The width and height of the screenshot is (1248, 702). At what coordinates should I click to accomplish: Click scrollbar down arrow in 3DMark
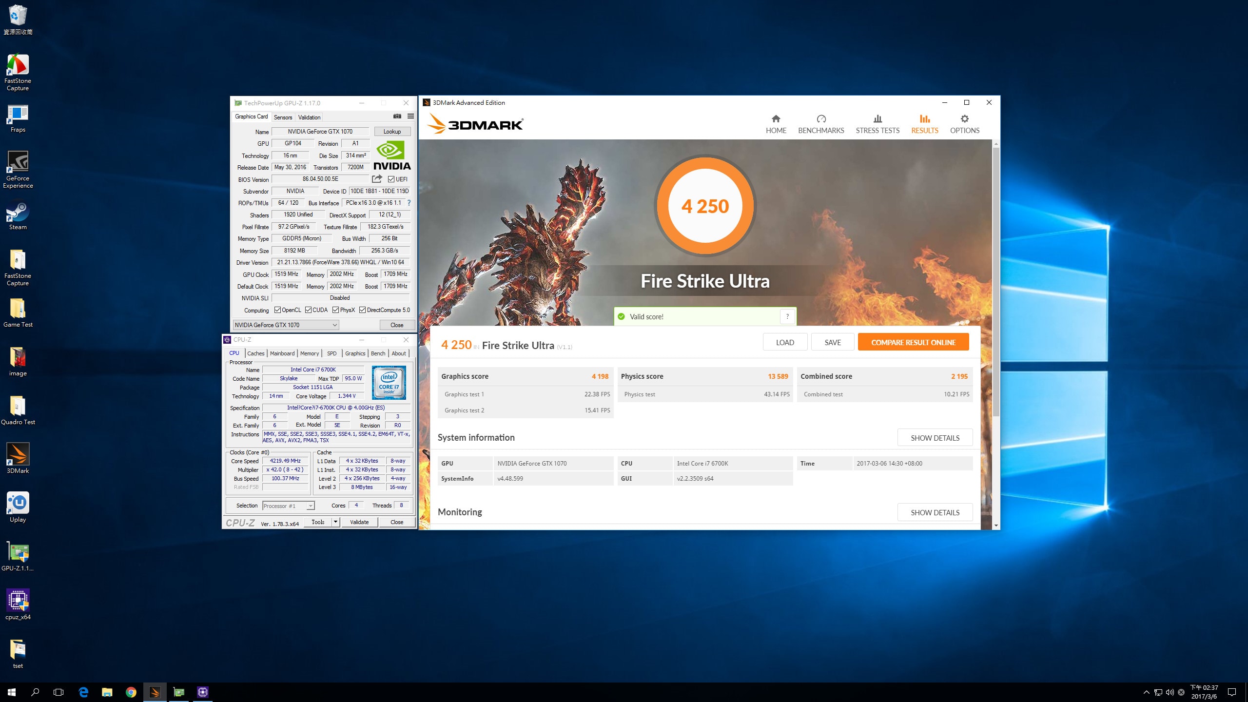click(x=996, y=526)
